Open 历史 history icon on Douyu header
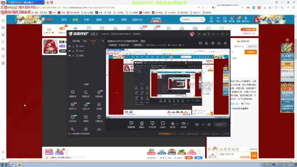The image size is (297, 167). [211, 19]
